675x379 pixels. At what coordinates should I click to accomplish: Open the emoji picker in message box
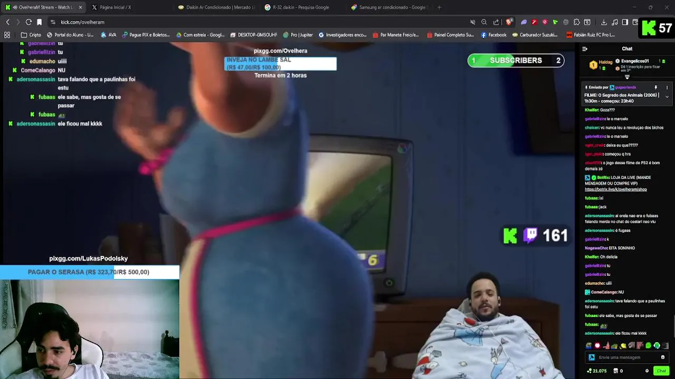tap(663, 357)
